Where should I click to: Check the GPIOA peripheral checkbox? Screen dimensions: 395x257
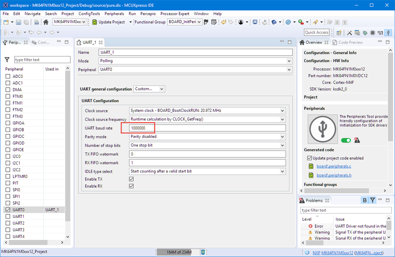tap(8, 123)
